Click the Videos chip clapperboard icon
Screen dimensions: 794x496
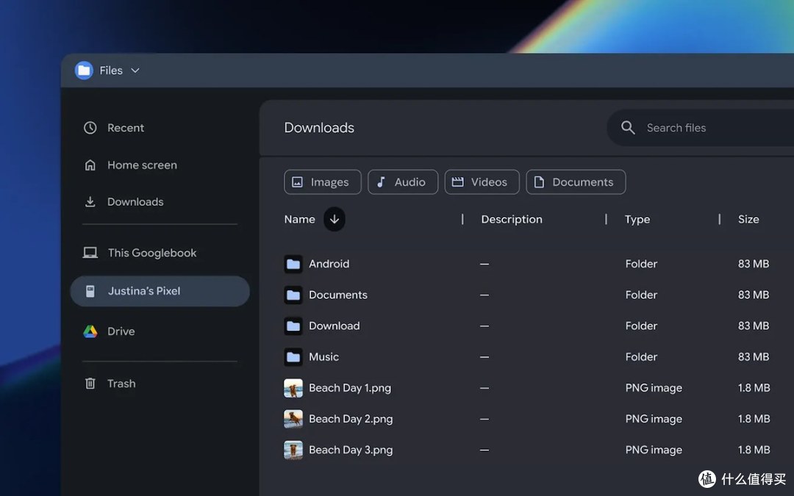point(458,182)
